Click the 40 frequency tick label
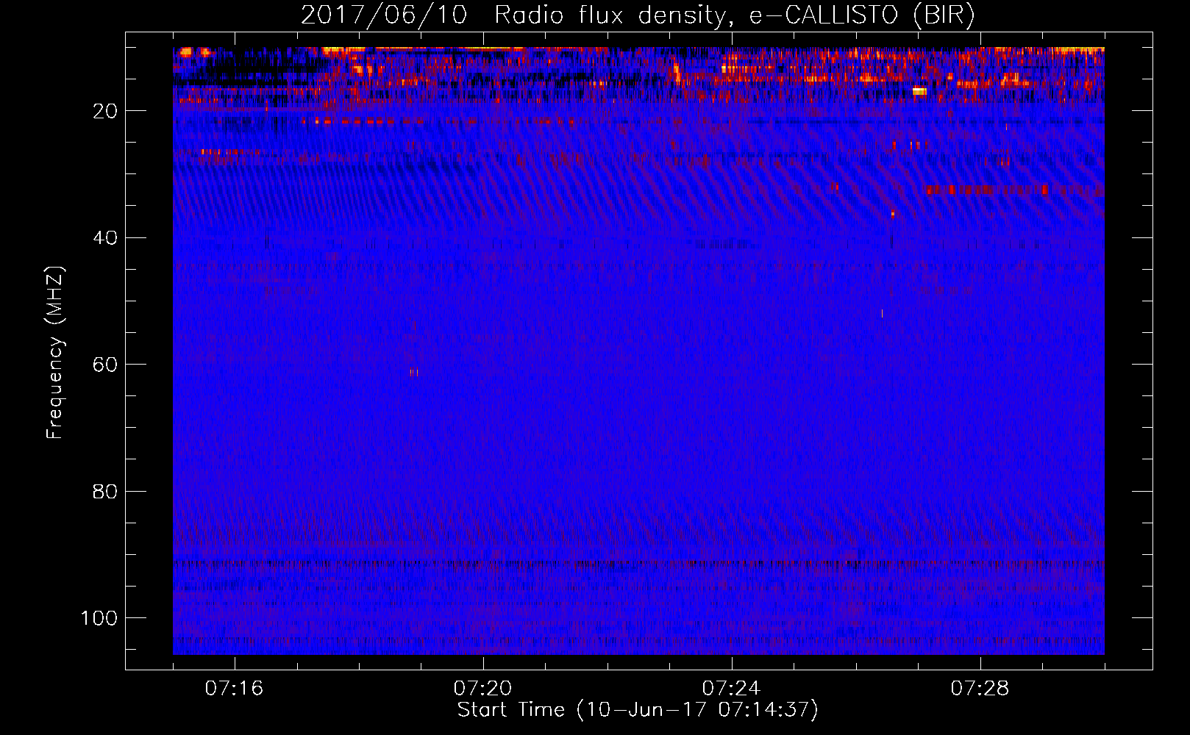The image size is (1190, 735). 105,237
